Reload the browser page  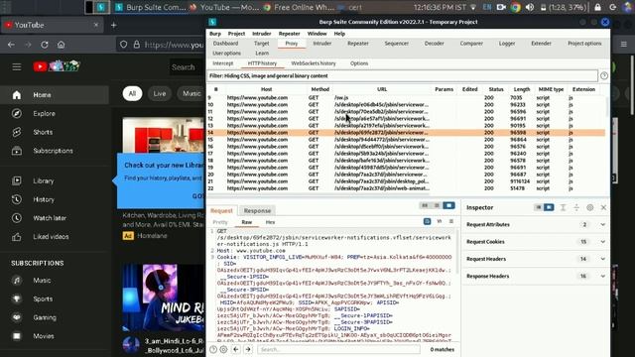[44, 45]
